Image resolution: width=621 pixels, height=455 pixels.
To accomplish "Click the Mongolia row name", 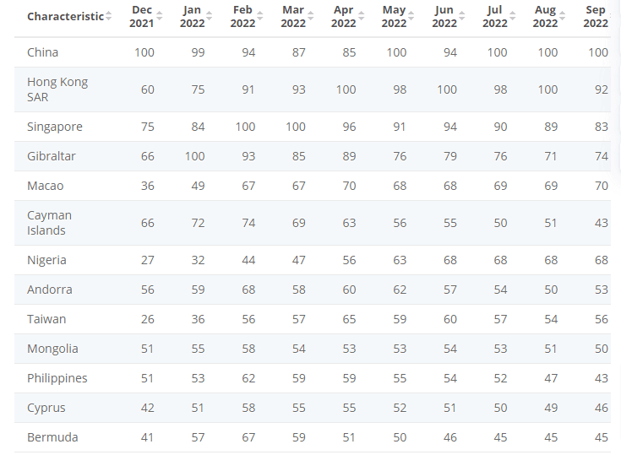I will 52,349.
